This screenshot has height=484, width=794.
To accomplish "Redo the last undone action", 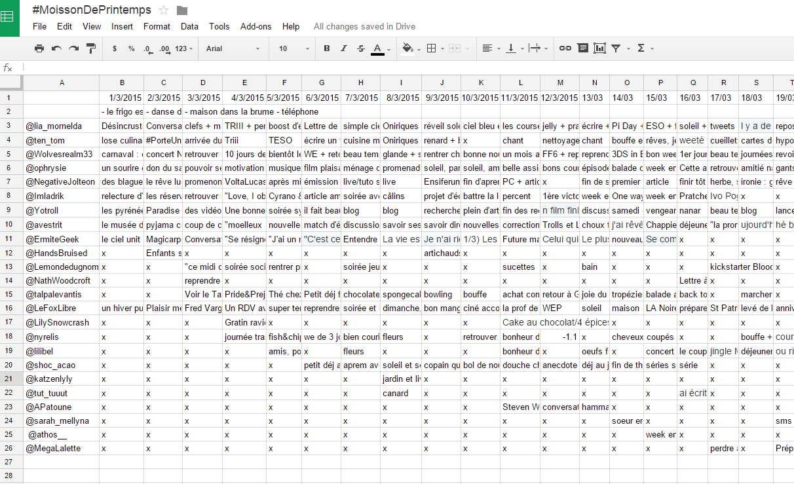I will click(x=73, y=48).
